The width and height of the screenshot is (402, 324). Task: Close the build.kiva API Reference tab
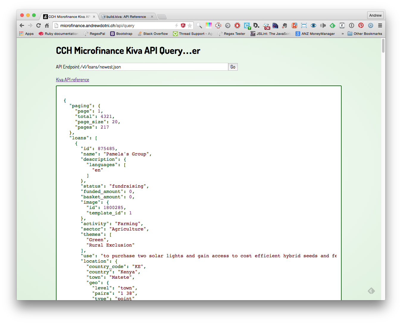pyautogui.click(x=152, y=17)
